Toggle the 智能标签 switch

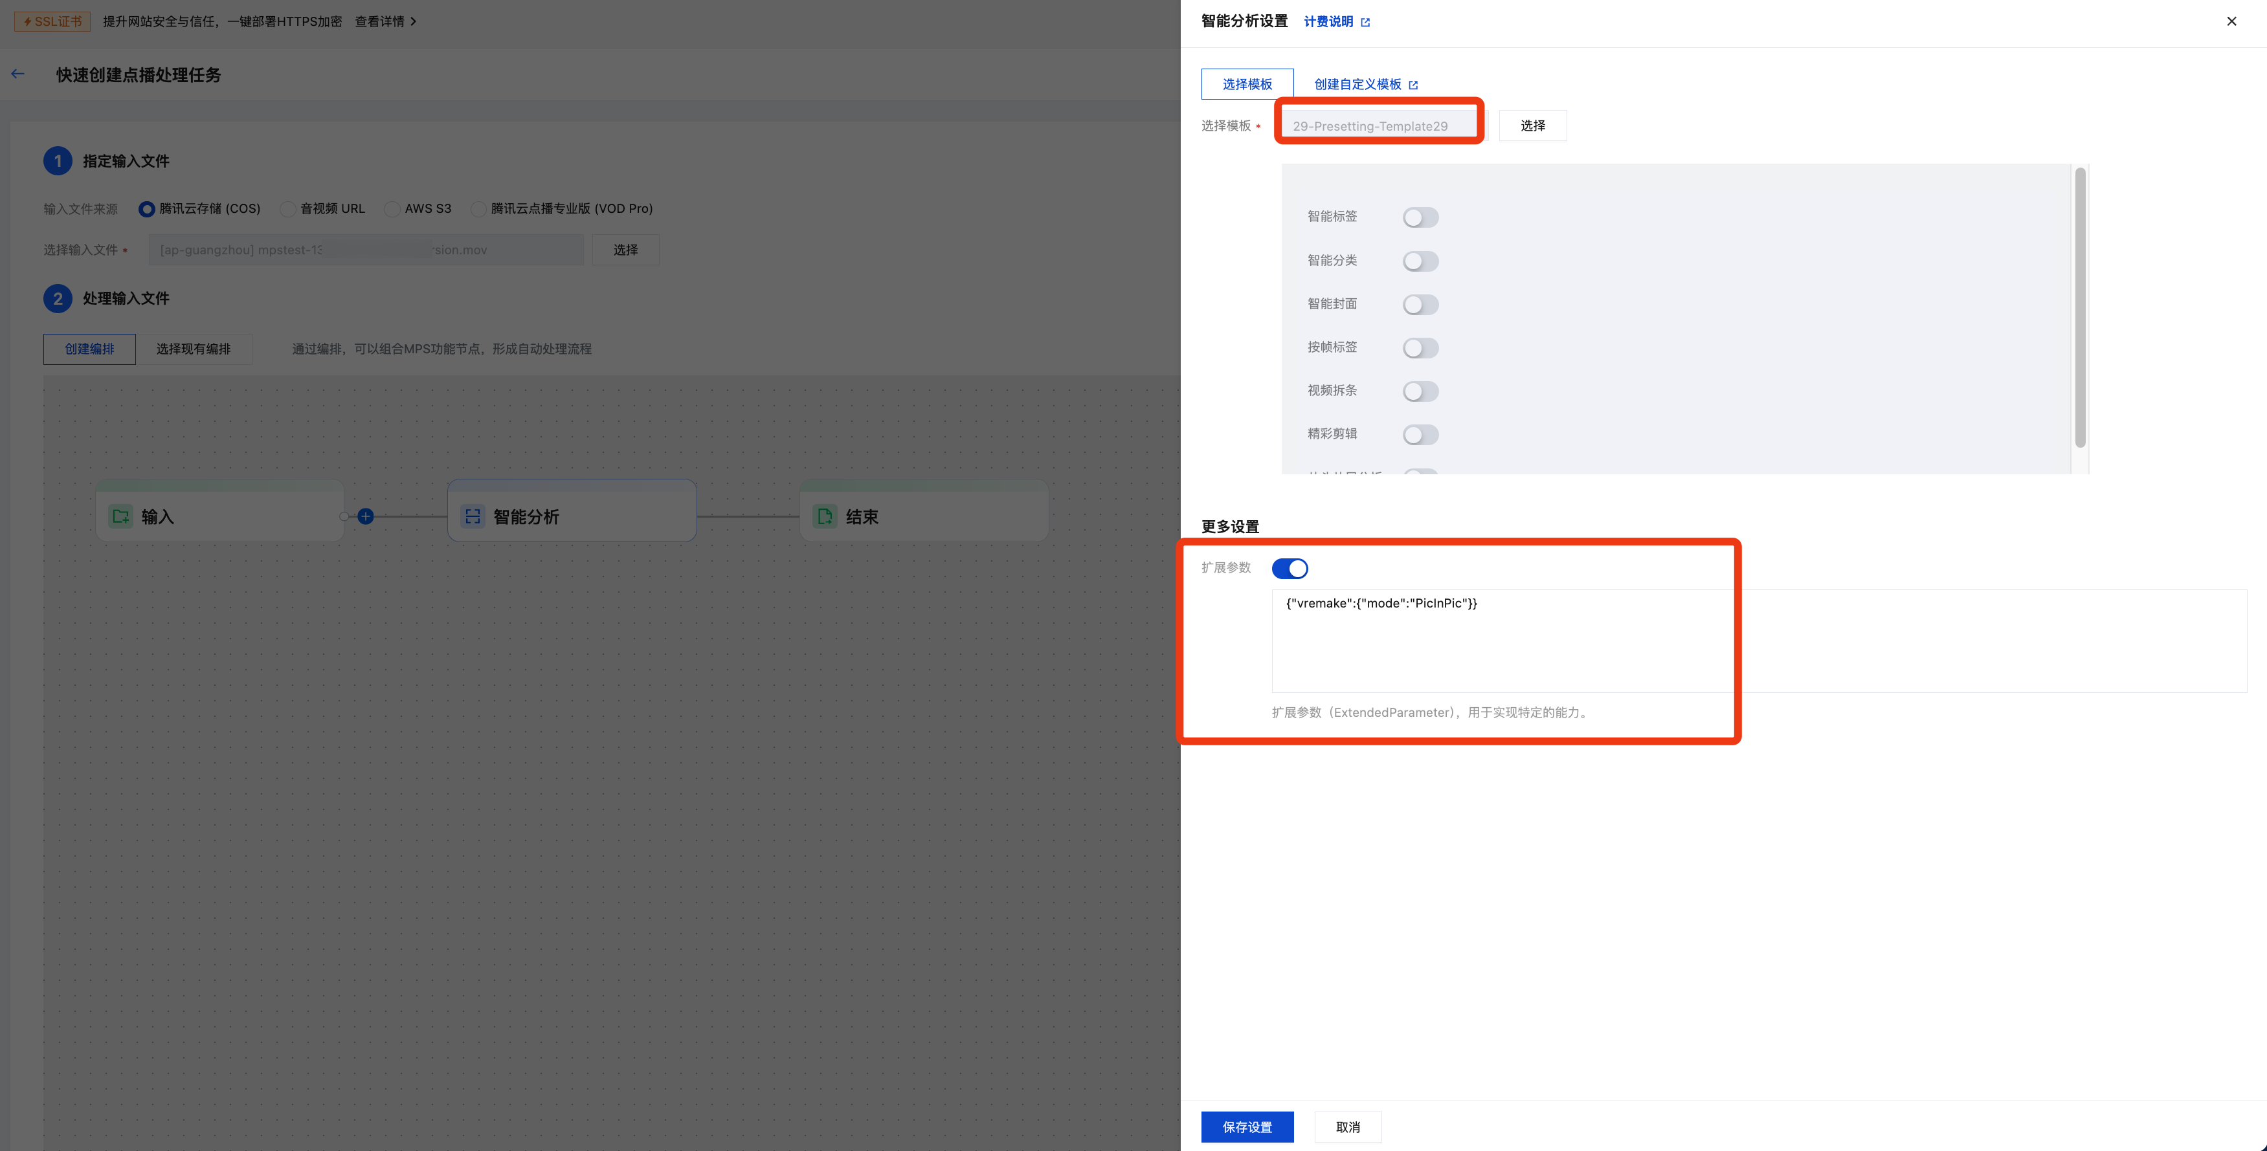[1420, 217]
